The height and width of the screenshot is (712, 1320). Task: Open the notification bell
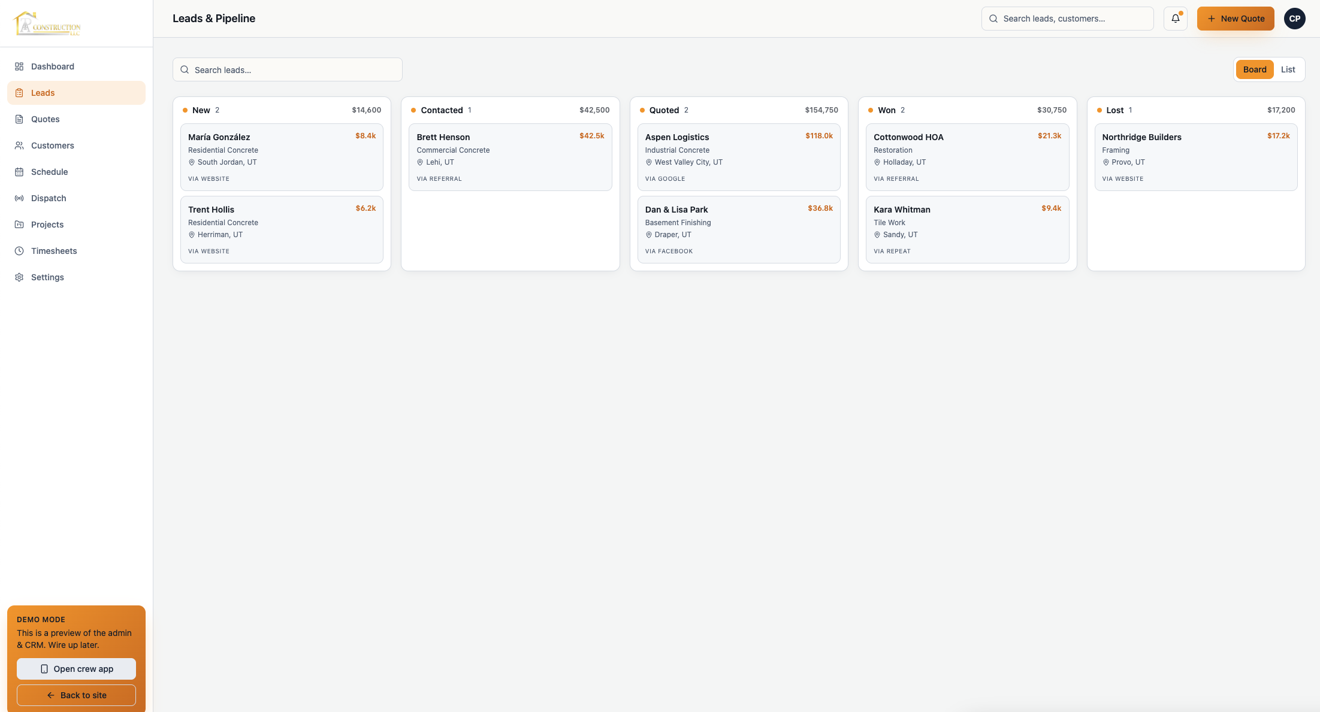(1175, 18)
